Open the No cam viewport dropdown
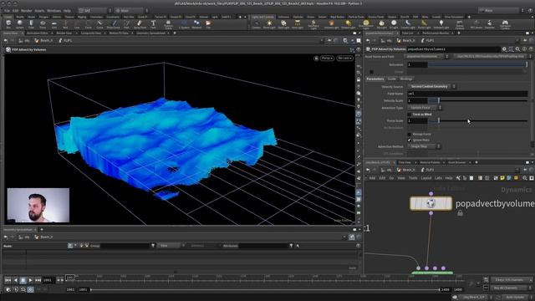The image size is (535, 301). coord(344,59)
